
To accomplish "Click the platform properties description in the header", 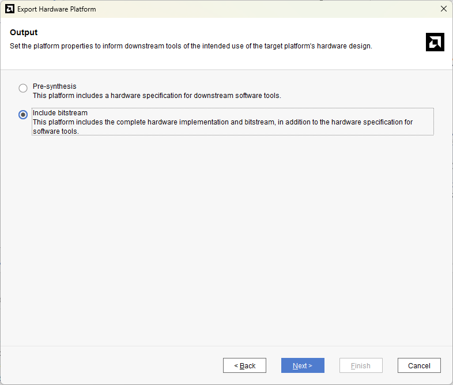I will click(x=191, y=46).
